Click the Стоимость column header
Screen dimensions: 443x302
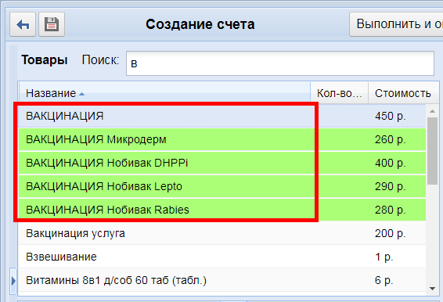coord(403,93)
